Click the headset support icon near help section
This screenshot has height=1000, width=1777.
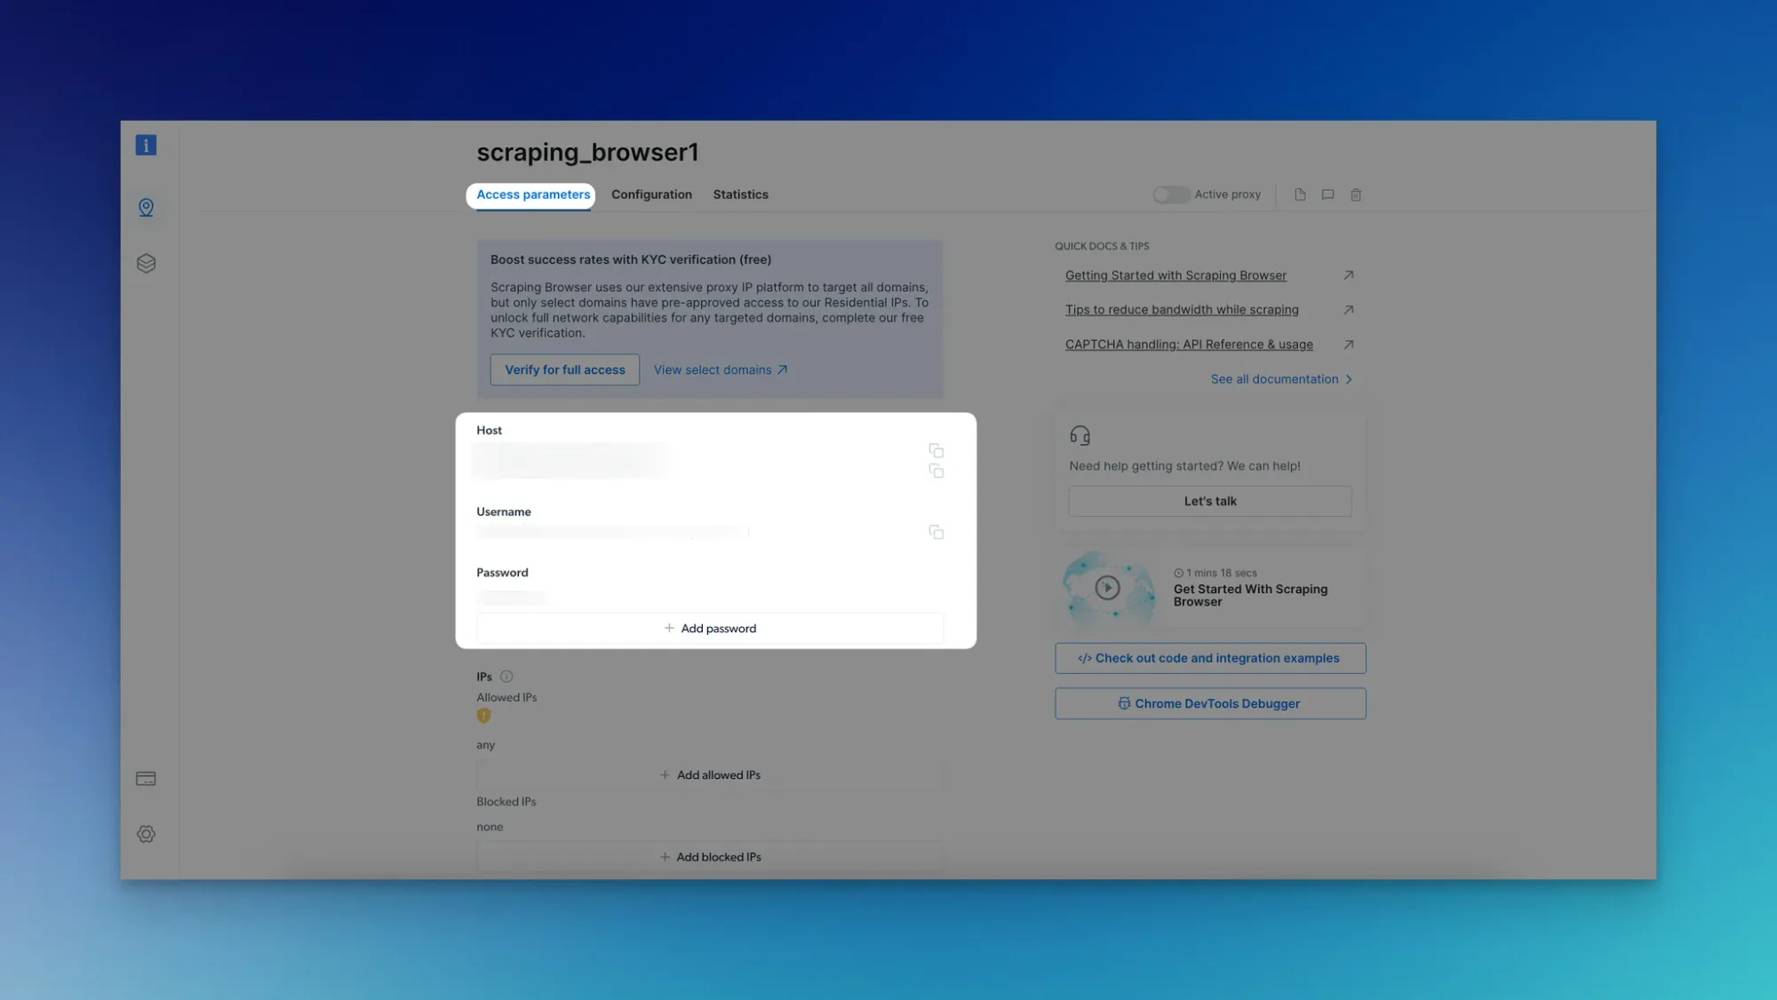coord(1079,435)
